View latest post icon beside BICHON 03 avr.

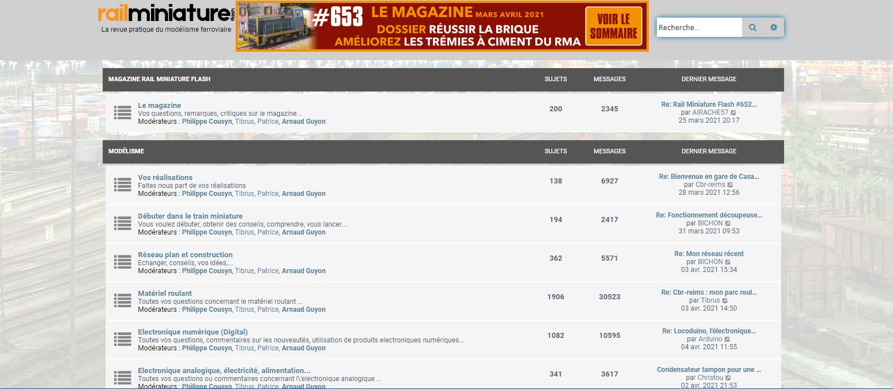coord(728,262)
